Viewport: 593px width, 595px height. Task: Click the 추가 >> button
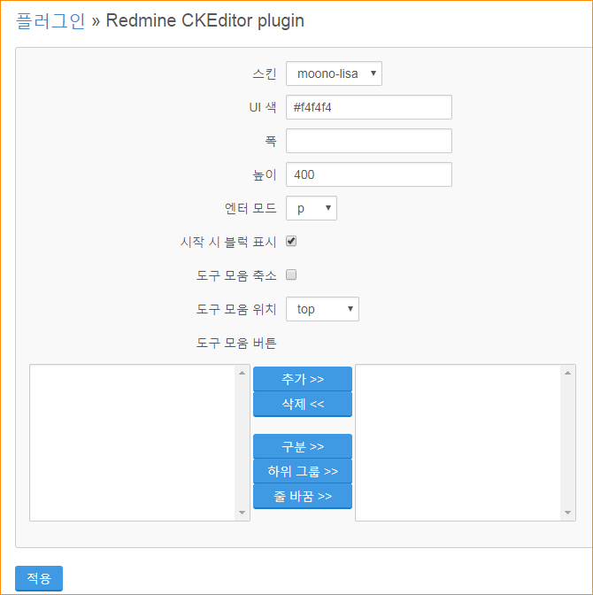[303, 379]
